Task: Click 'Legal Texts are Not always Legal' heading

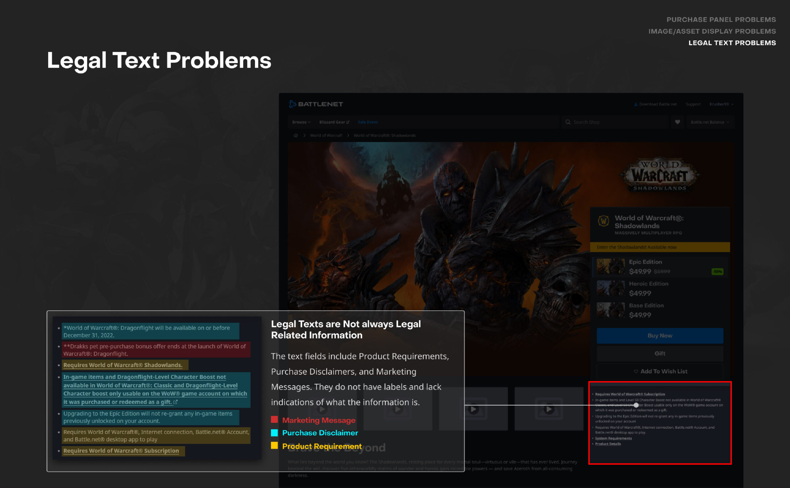Action: coord(346,329)
